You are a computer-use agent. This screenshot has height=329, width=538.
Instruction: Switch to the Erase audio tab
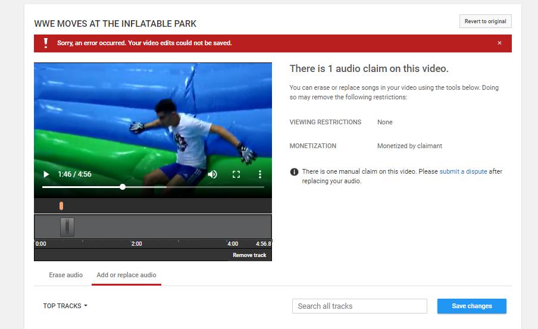click(66, 275)
